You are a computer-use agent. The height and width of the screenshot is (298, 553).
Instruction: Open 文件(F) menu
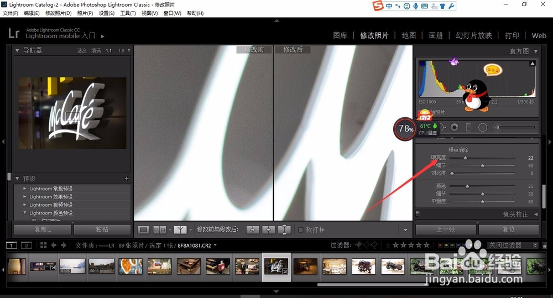point(10,13)
